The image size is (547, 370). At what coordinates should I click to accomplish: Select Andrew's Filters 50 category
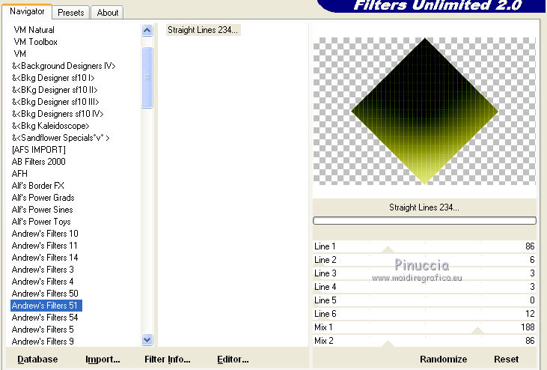[45, 294]
